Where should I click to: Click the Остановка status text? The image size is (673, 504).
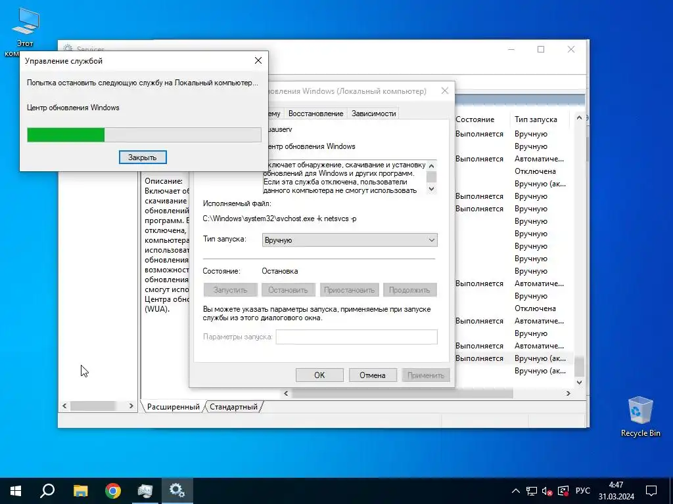[279, 271]
